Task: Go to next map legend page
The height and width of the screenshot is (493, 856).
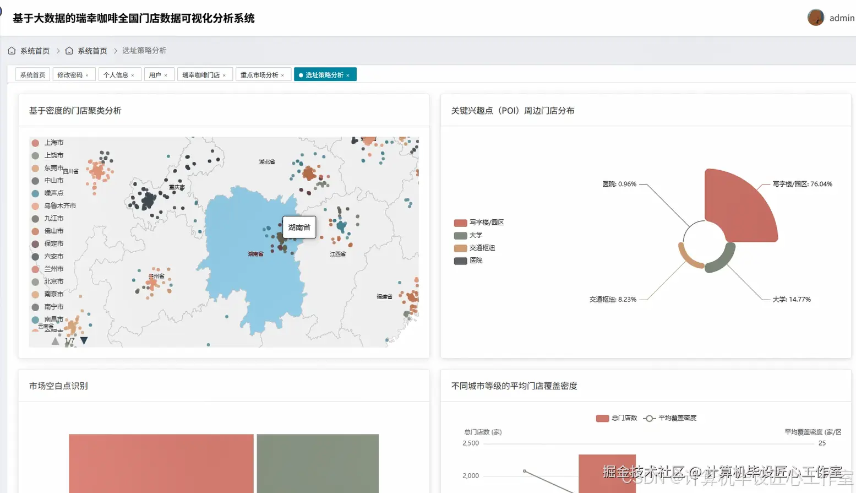Action: point(84,341)
